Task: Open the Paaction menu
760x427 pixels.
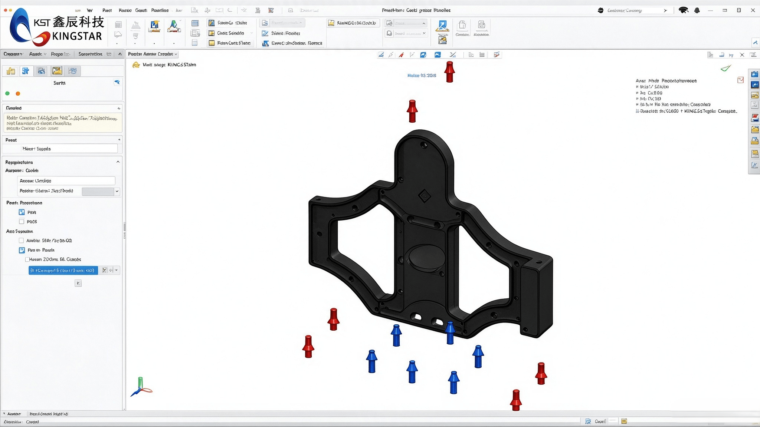Action: [x=160, y=10]
